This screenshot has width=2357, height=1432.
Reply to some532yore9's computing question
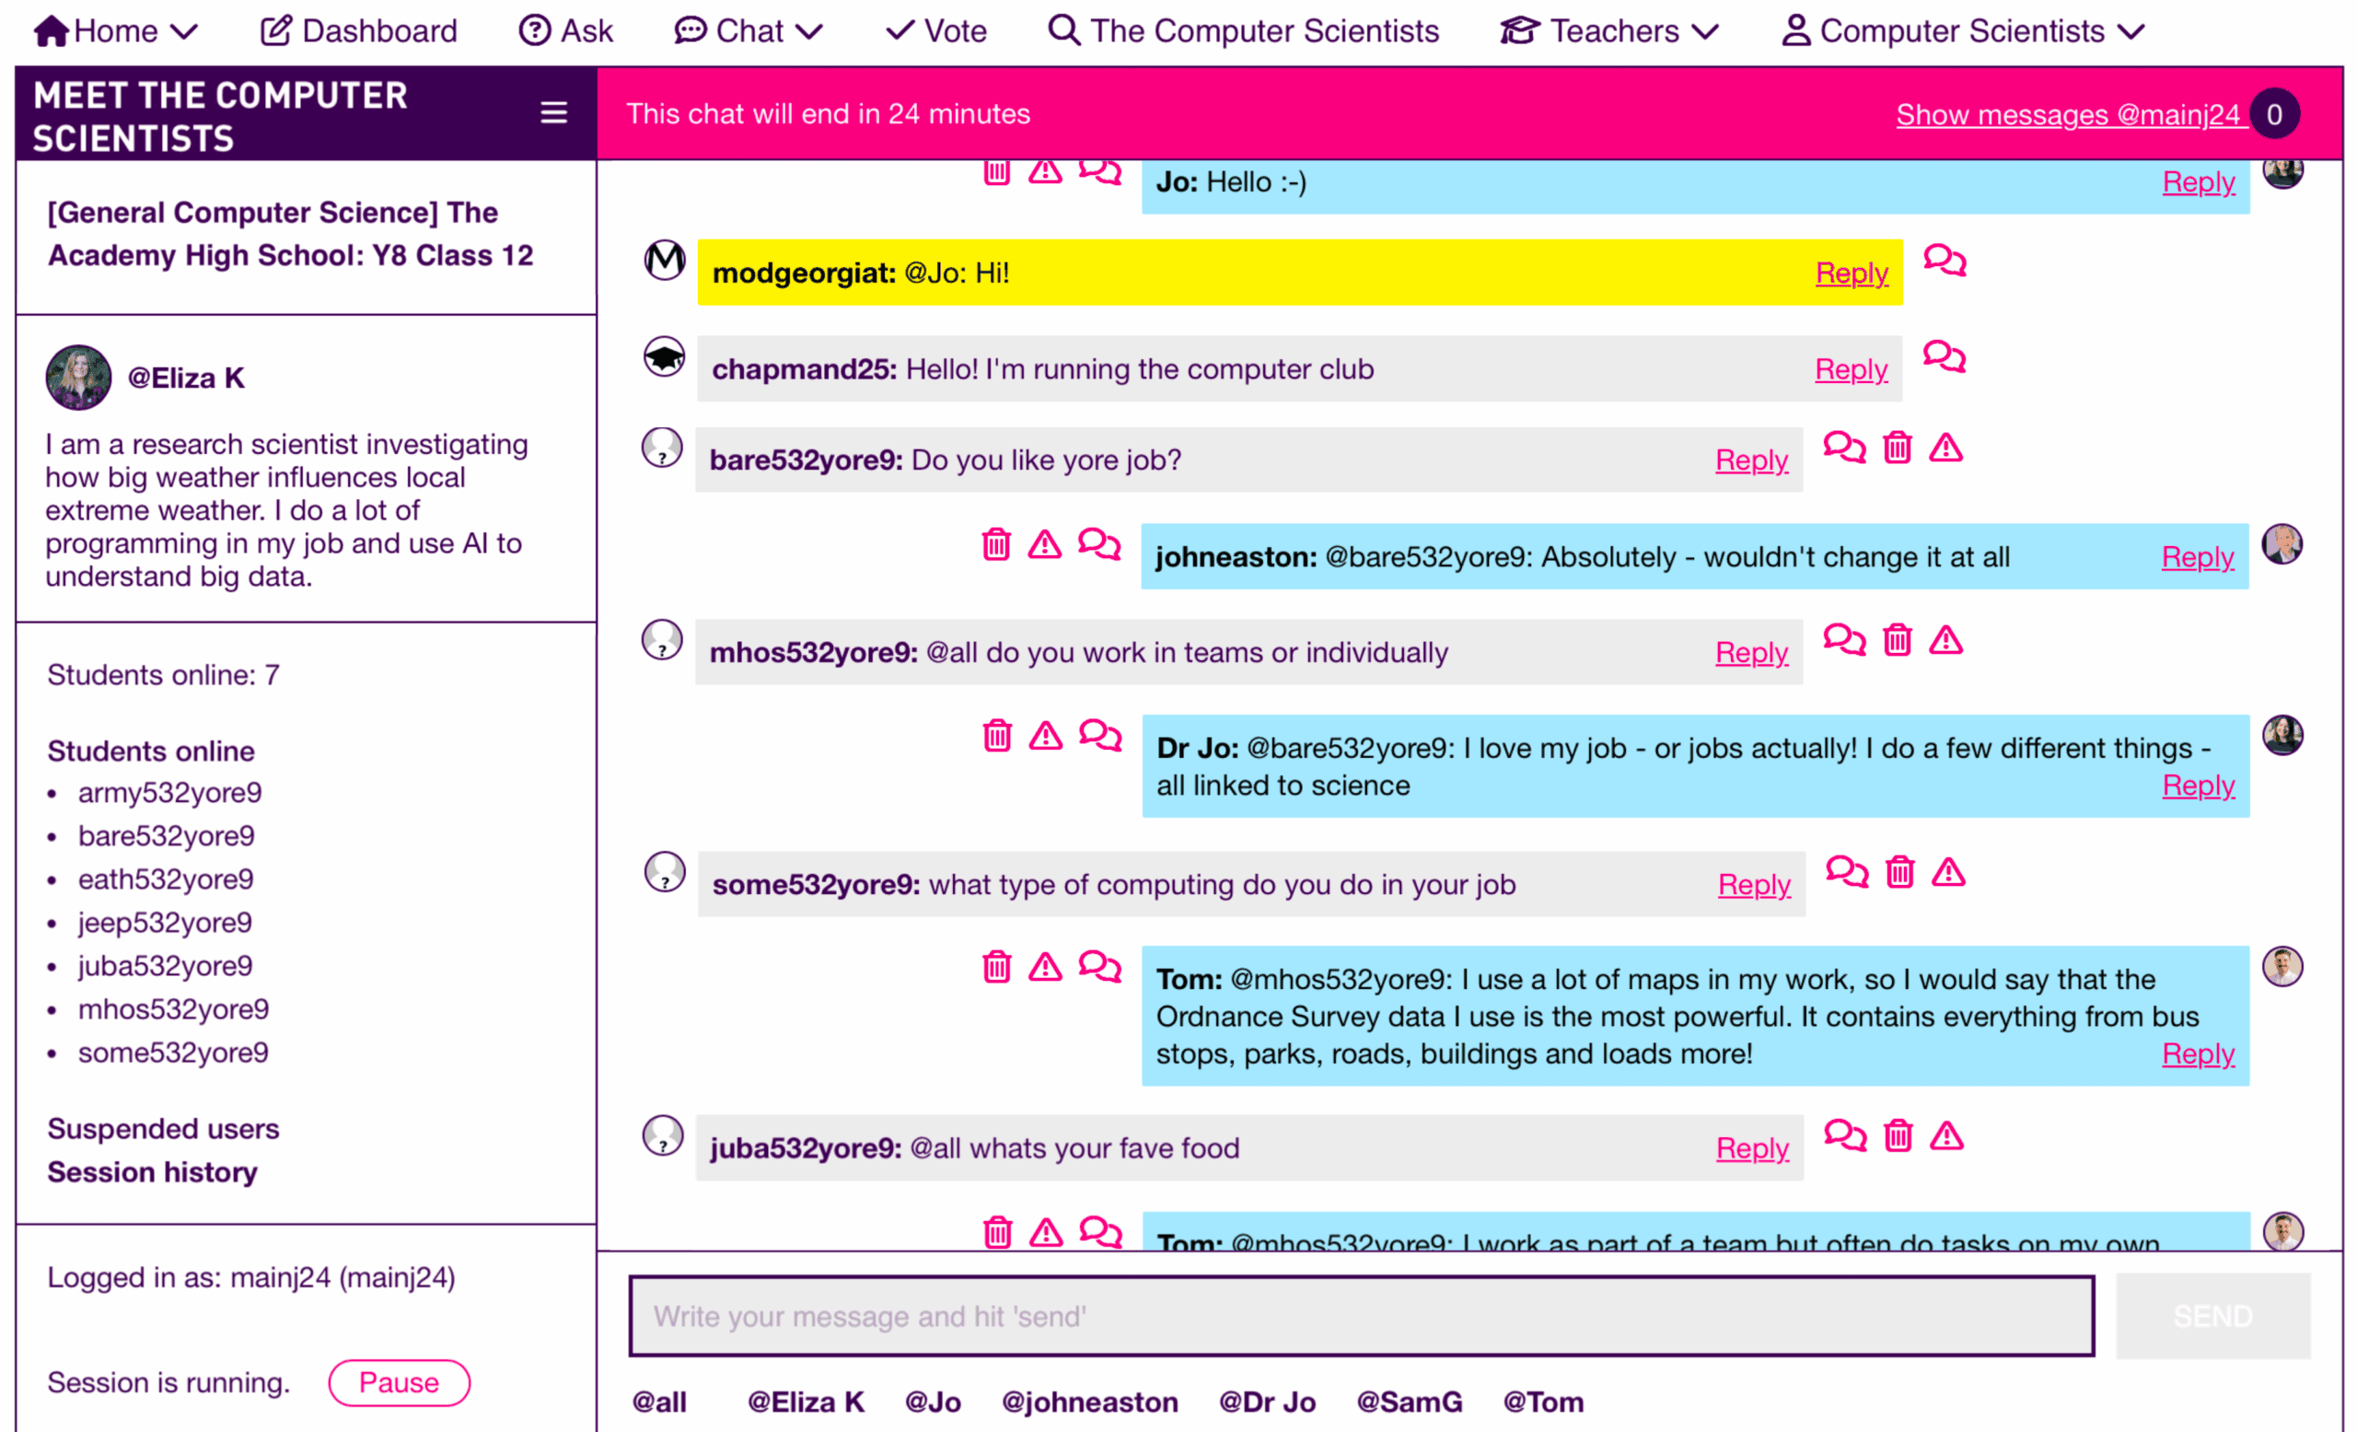coord(1753,885)
